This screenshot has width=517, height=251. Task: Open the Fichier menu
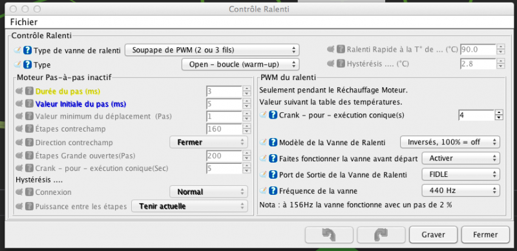click(x=24, y=22)
